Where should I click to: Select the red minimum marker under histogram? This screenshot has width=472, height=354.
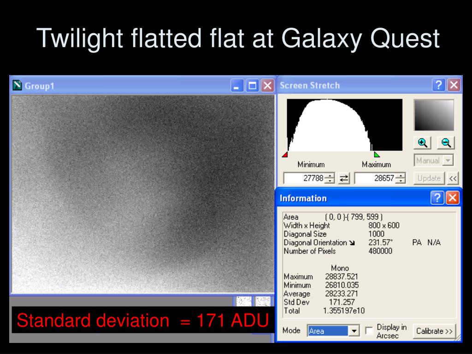coord(285,154)
